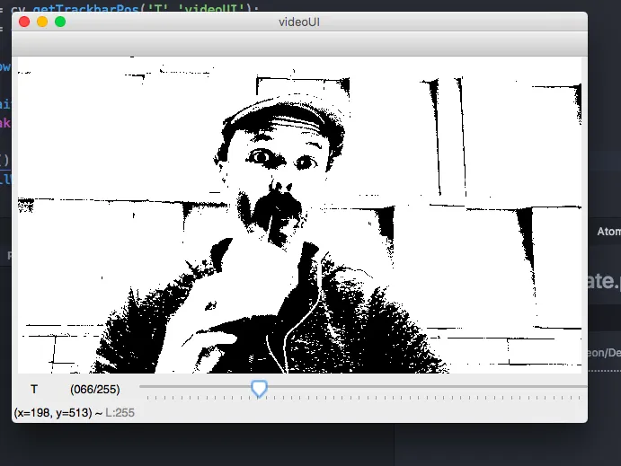Image resolution: width=621 pixels, height=466 pixels.
Task: Click the pixel coordinates status readout
Action: [53, 413]
